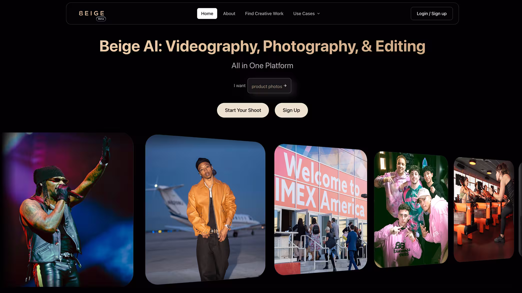Open the Home nav item
Image resolution: width=522 pixels, height=293 pixels.
coord(207,13)
